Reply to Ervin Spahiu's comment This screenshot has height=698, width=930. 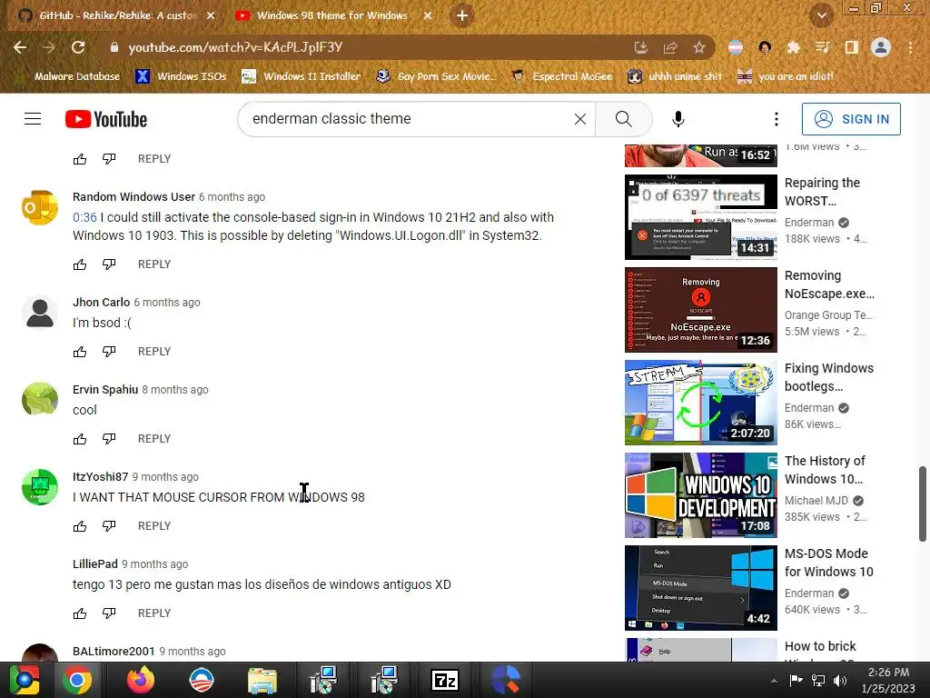click(154, 439)
